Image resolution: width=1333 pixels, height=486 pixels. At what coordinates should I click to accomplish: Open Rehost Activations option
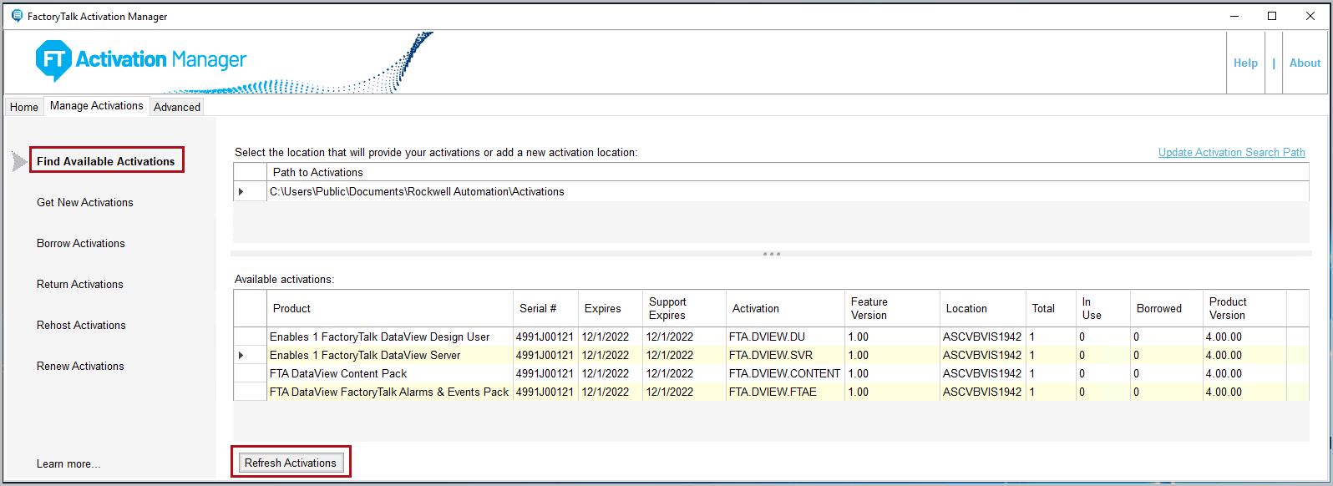click(x=82, y=325)
